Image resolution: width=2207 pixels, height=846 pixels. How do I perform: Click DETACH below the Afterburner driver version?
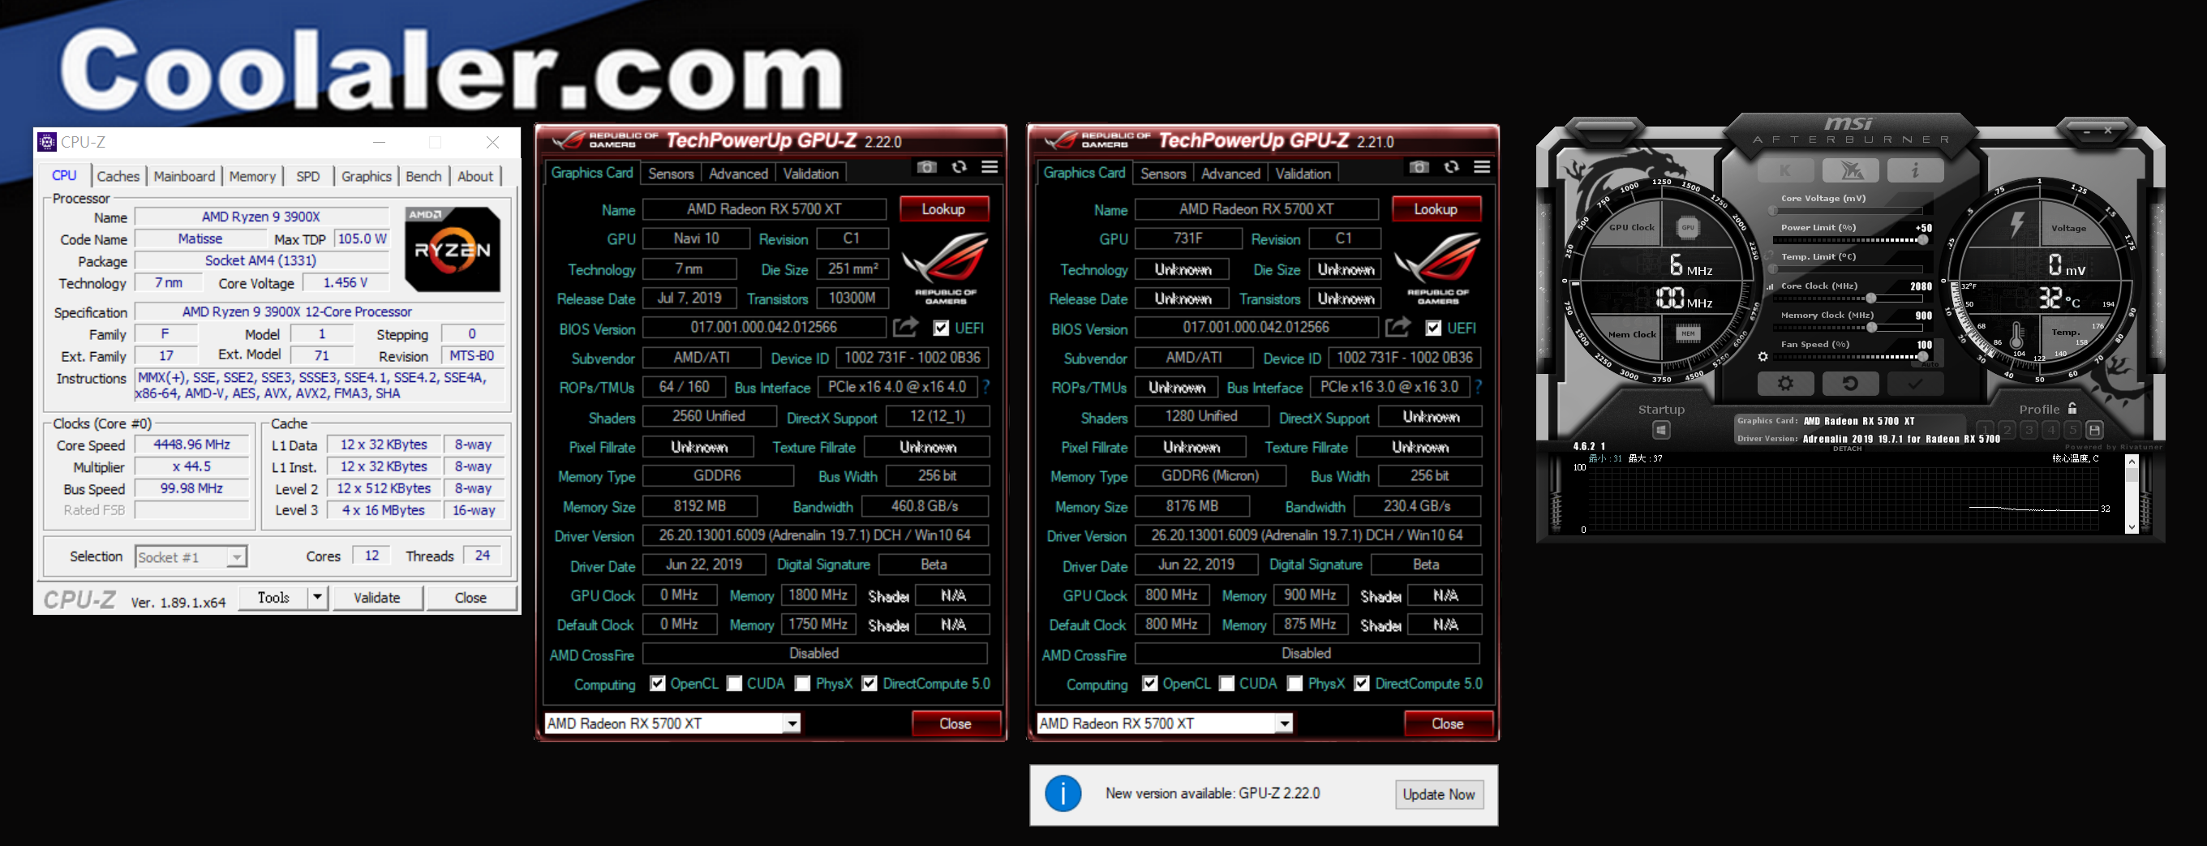(1847, 449)
